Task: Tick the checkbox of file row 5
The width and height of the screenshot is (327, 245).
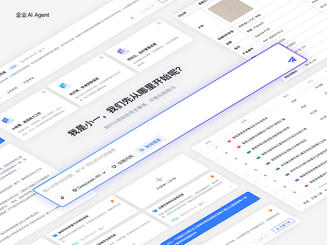Action: coord(247,175)
